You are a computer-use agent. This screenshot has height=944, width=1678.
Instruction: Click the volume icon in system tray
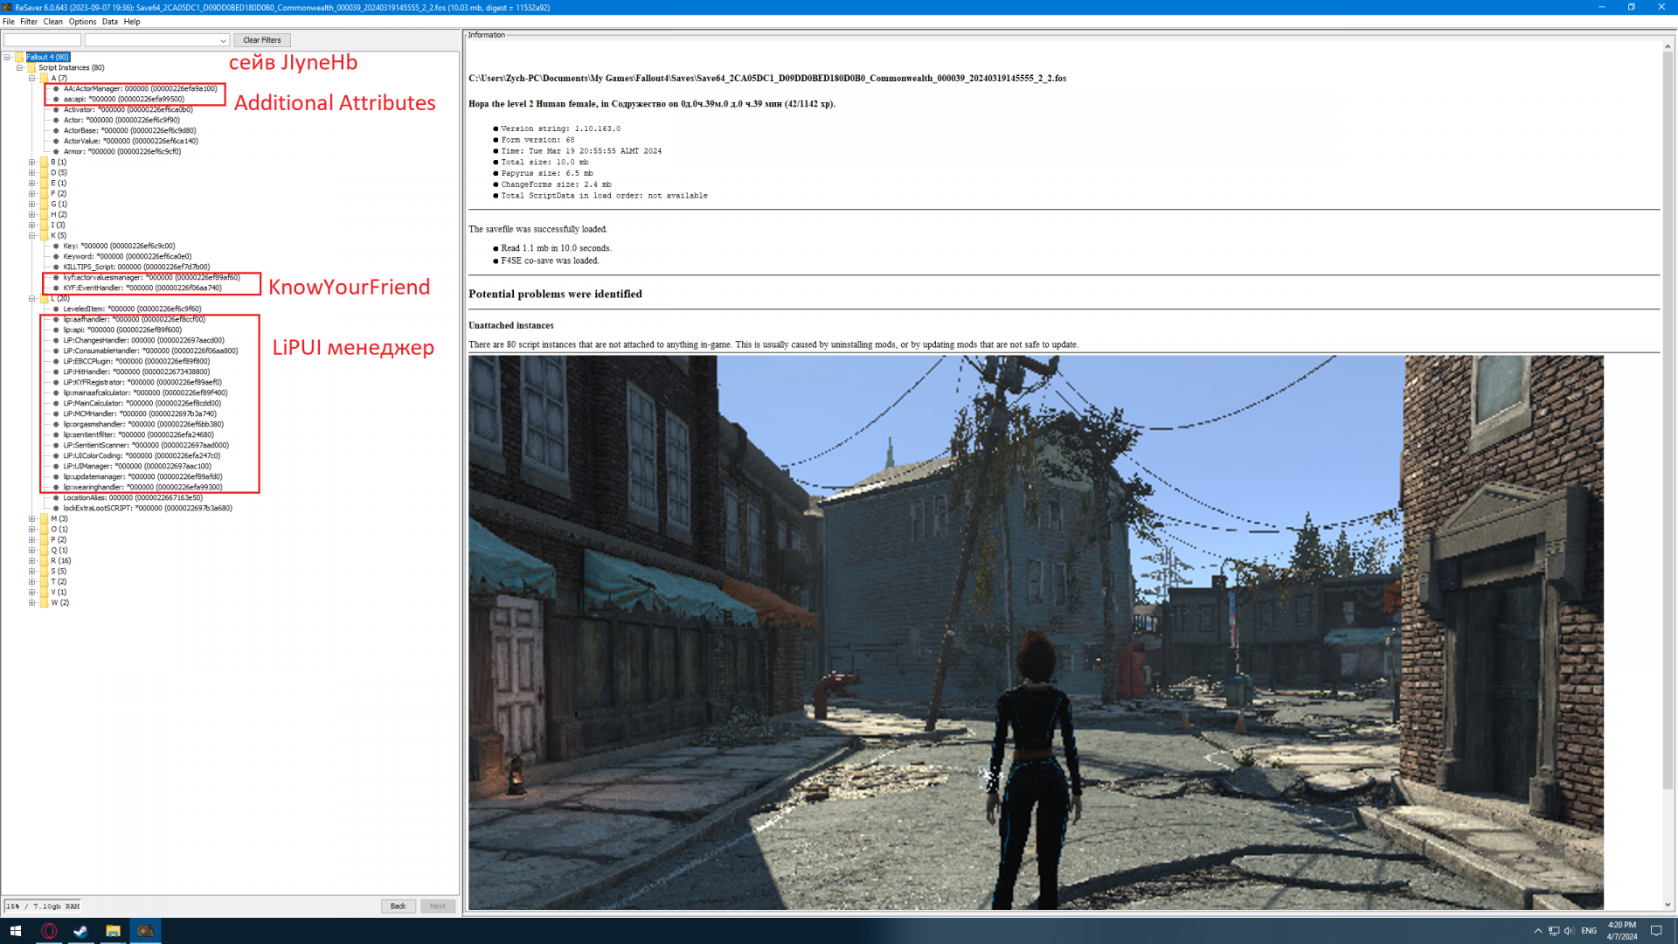coord(1569,931)
